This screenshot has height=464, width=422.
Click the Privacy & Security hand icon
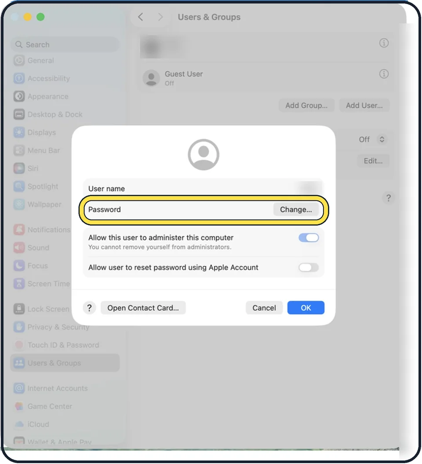coord(19,327)
